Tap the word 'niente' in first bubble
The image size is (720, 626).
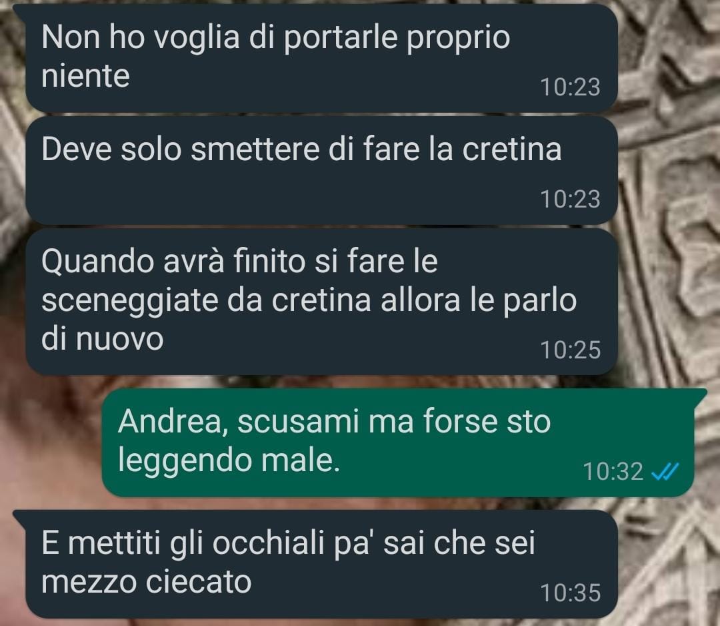point(86,76)
